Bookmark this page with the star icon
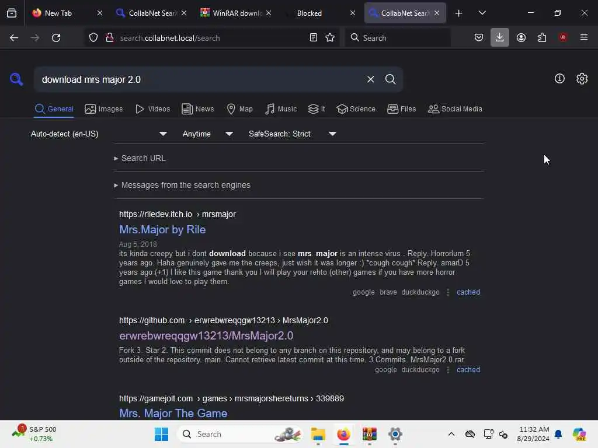The width and height of the screenshot is (598, 448). (330, 38)
